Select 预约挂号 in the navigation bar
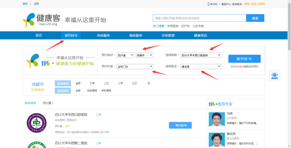The height and width of the screenshot is (148, 291). pyautogui.click(x=71, y=35)
